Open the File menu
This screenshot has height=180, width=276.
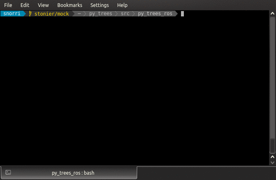[8, 5]
